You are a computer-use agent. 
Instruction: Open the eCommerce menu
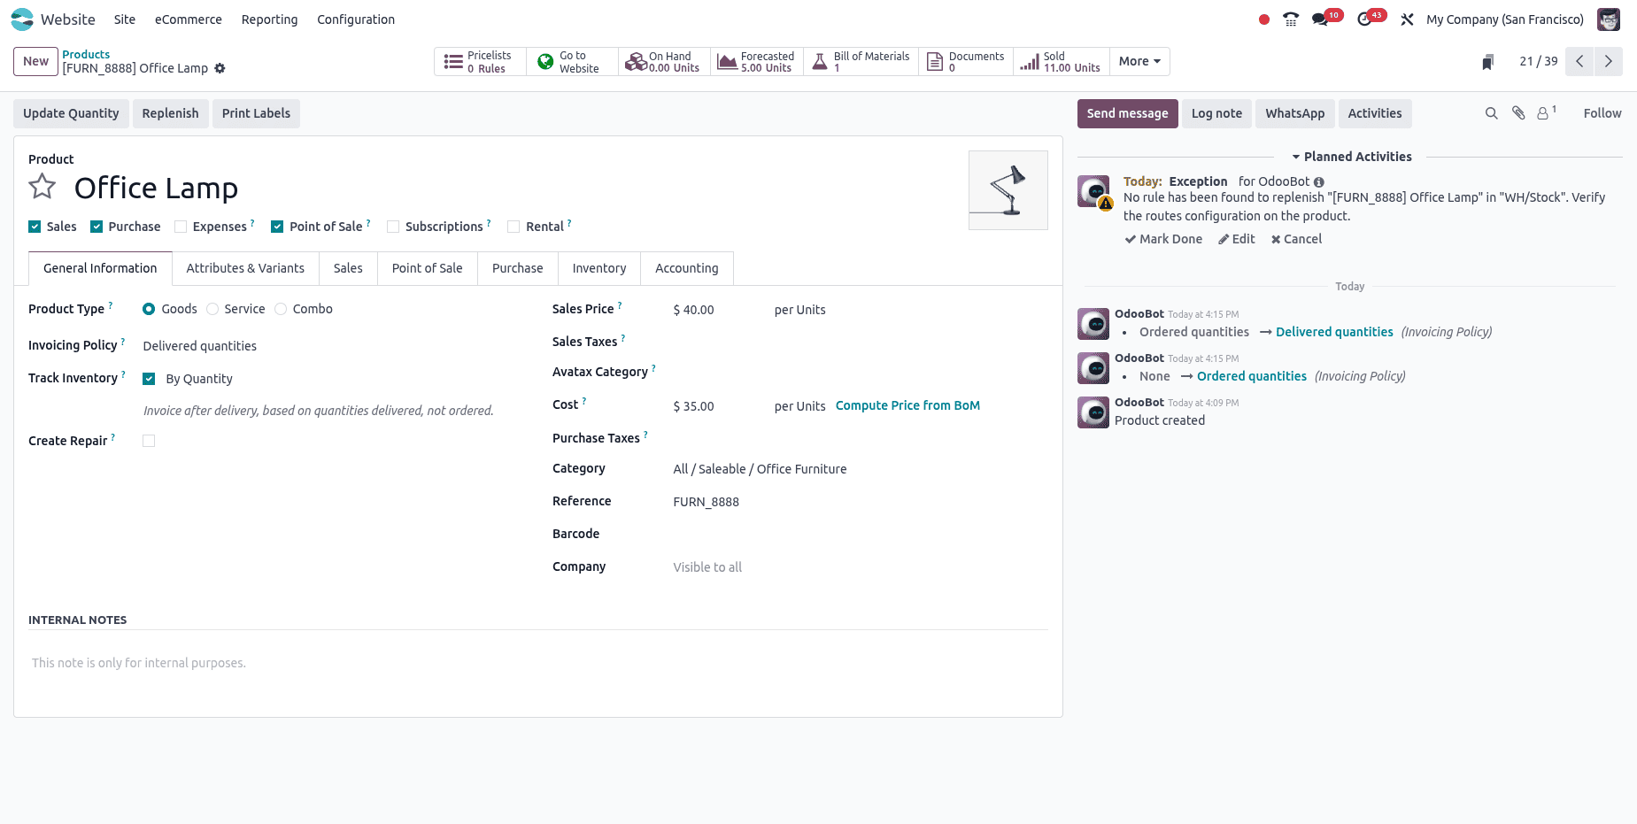(189, 19)
